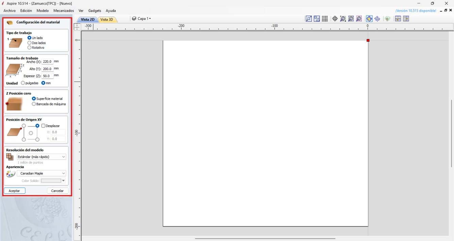Select the bottom-left XY origin radio

point(24,140)
